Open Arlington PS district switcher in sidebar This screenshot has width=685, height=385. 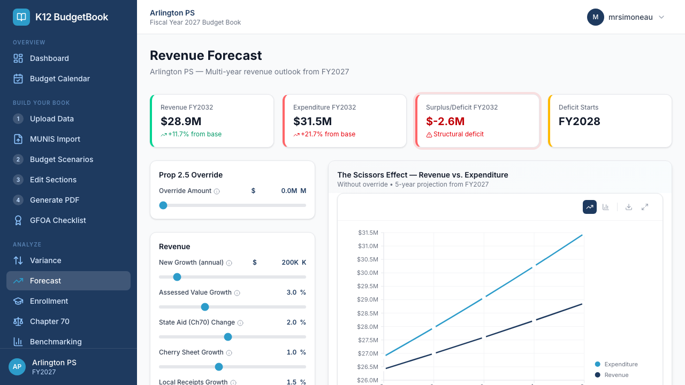pyautogui.click(x=68, y=367)
